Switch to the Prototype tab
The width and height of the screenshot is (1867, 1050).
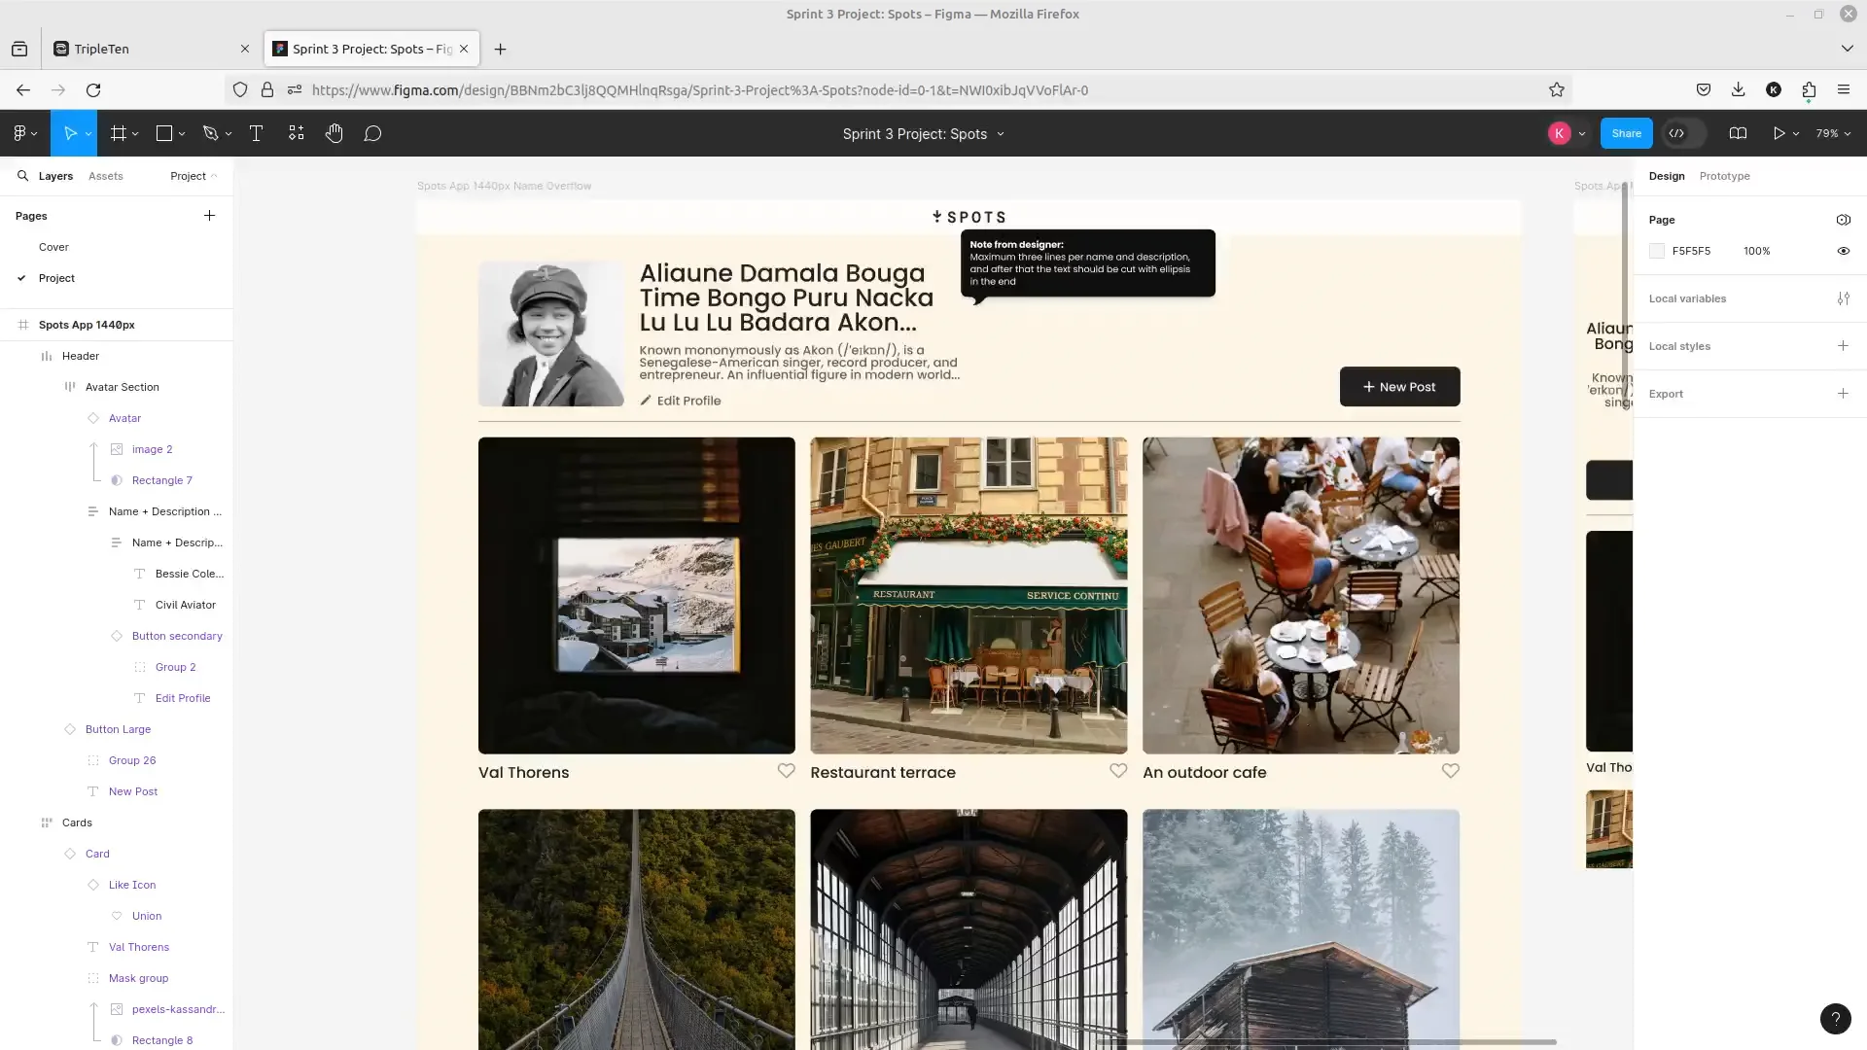(1724, 176)
